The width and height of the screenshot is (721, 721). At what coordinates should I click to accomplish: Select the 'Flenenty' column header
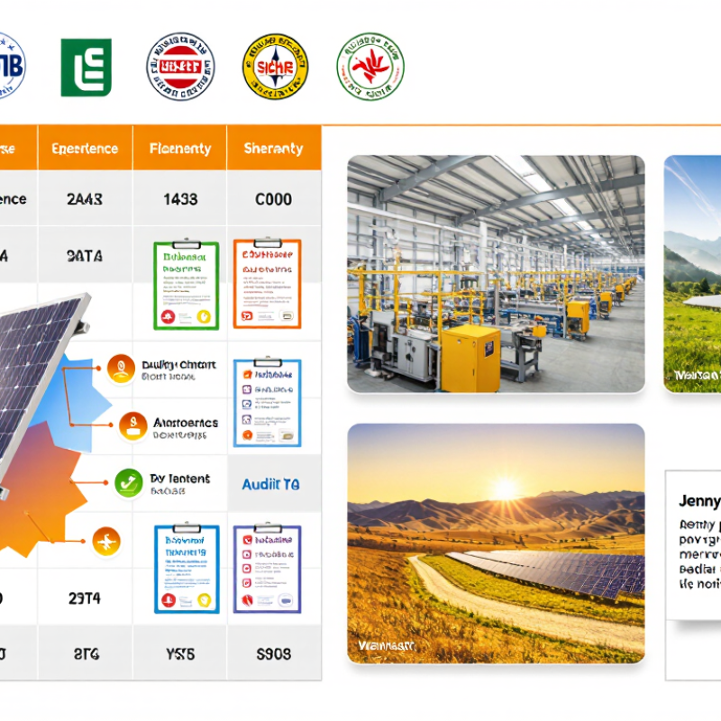pyautogui.click(x=179, y=149)
